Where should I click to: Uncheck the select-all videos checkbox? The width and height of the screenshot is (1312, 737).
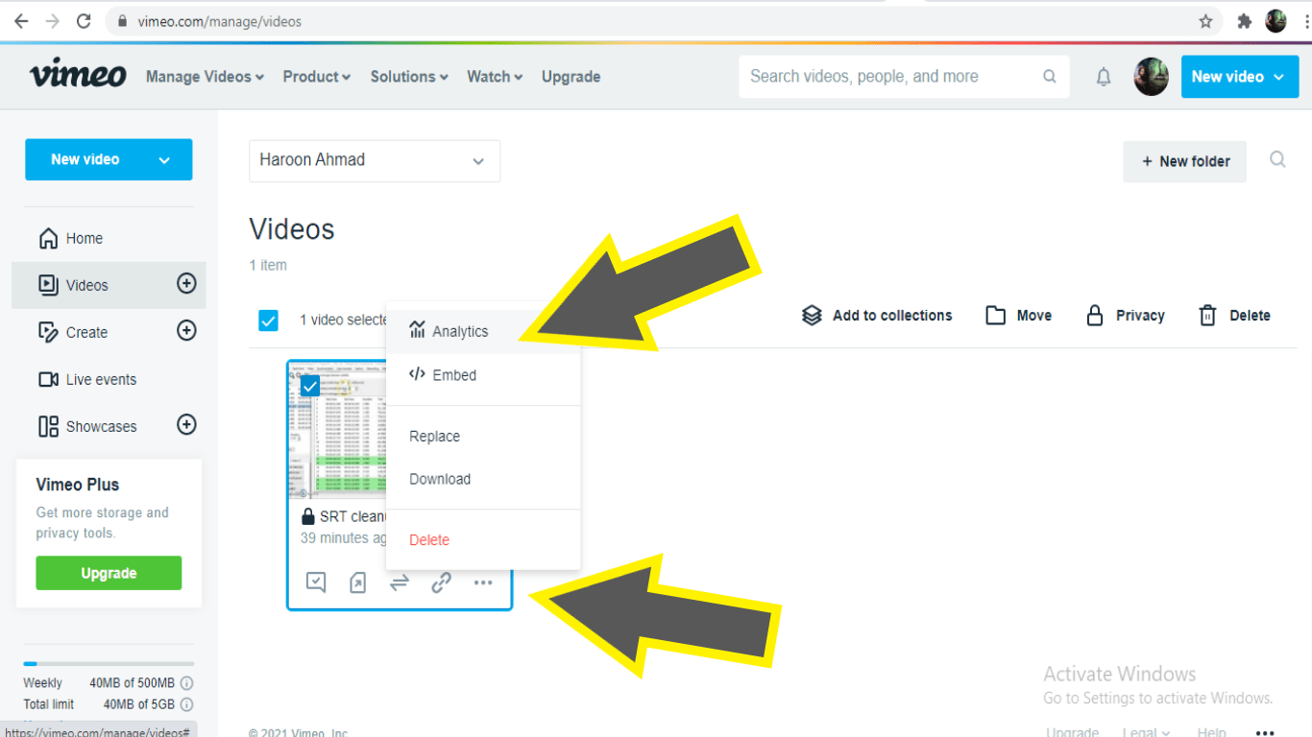pos(268,321)
